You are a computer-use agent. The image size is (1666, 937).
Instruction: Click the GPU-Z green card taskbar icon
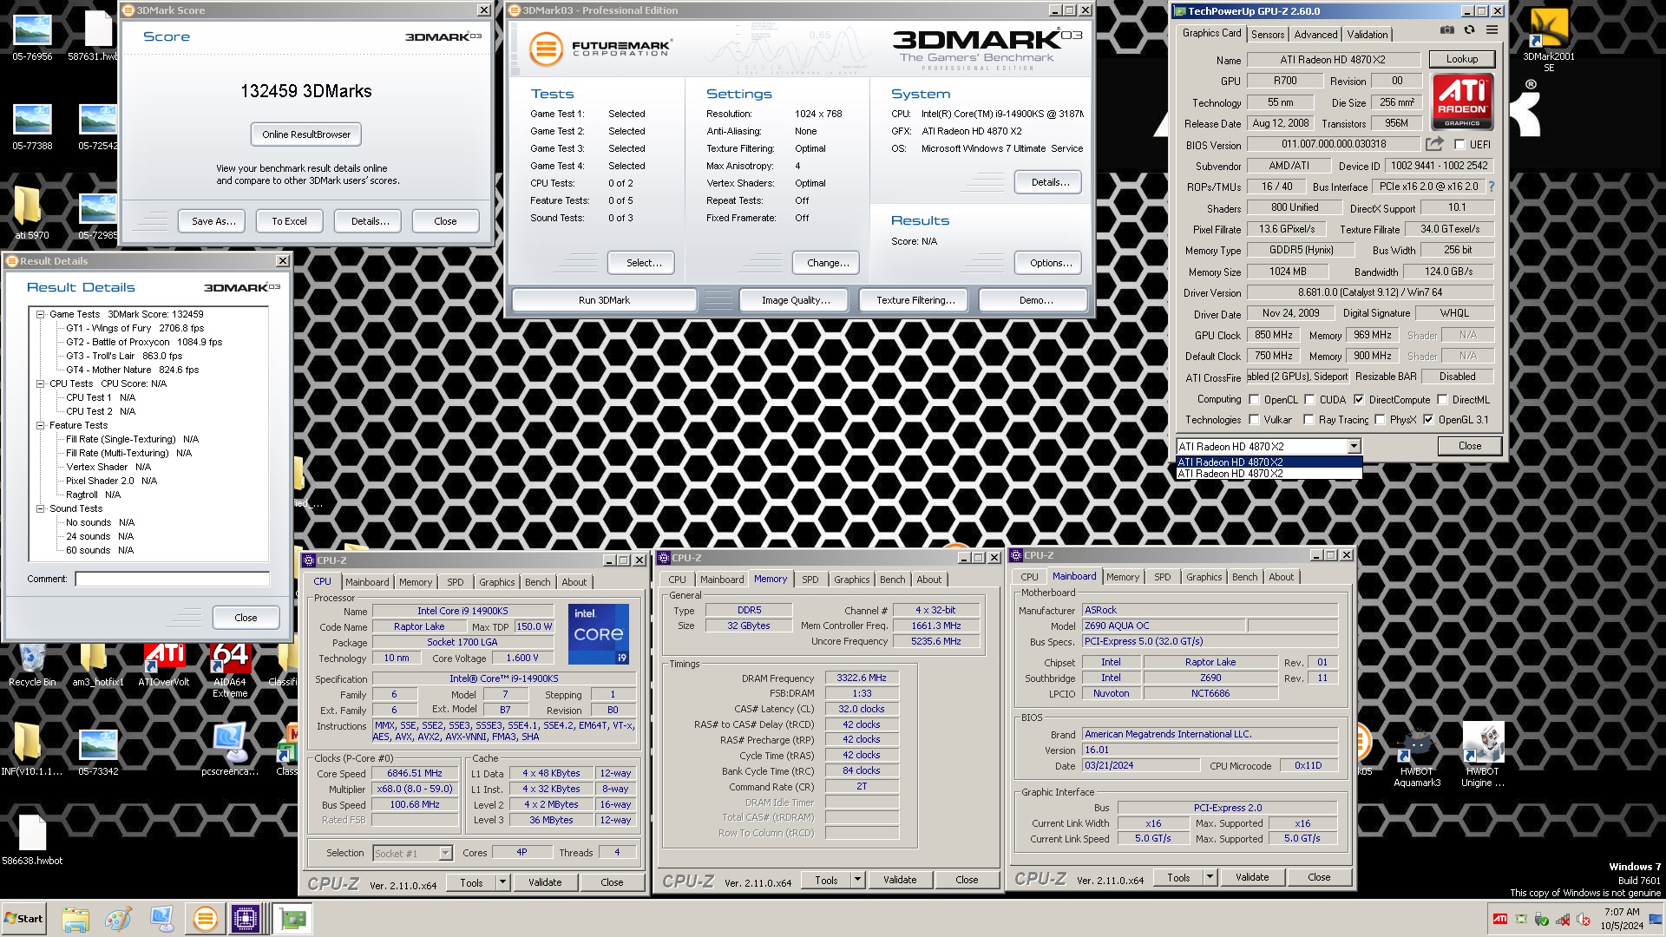point(292,919)
